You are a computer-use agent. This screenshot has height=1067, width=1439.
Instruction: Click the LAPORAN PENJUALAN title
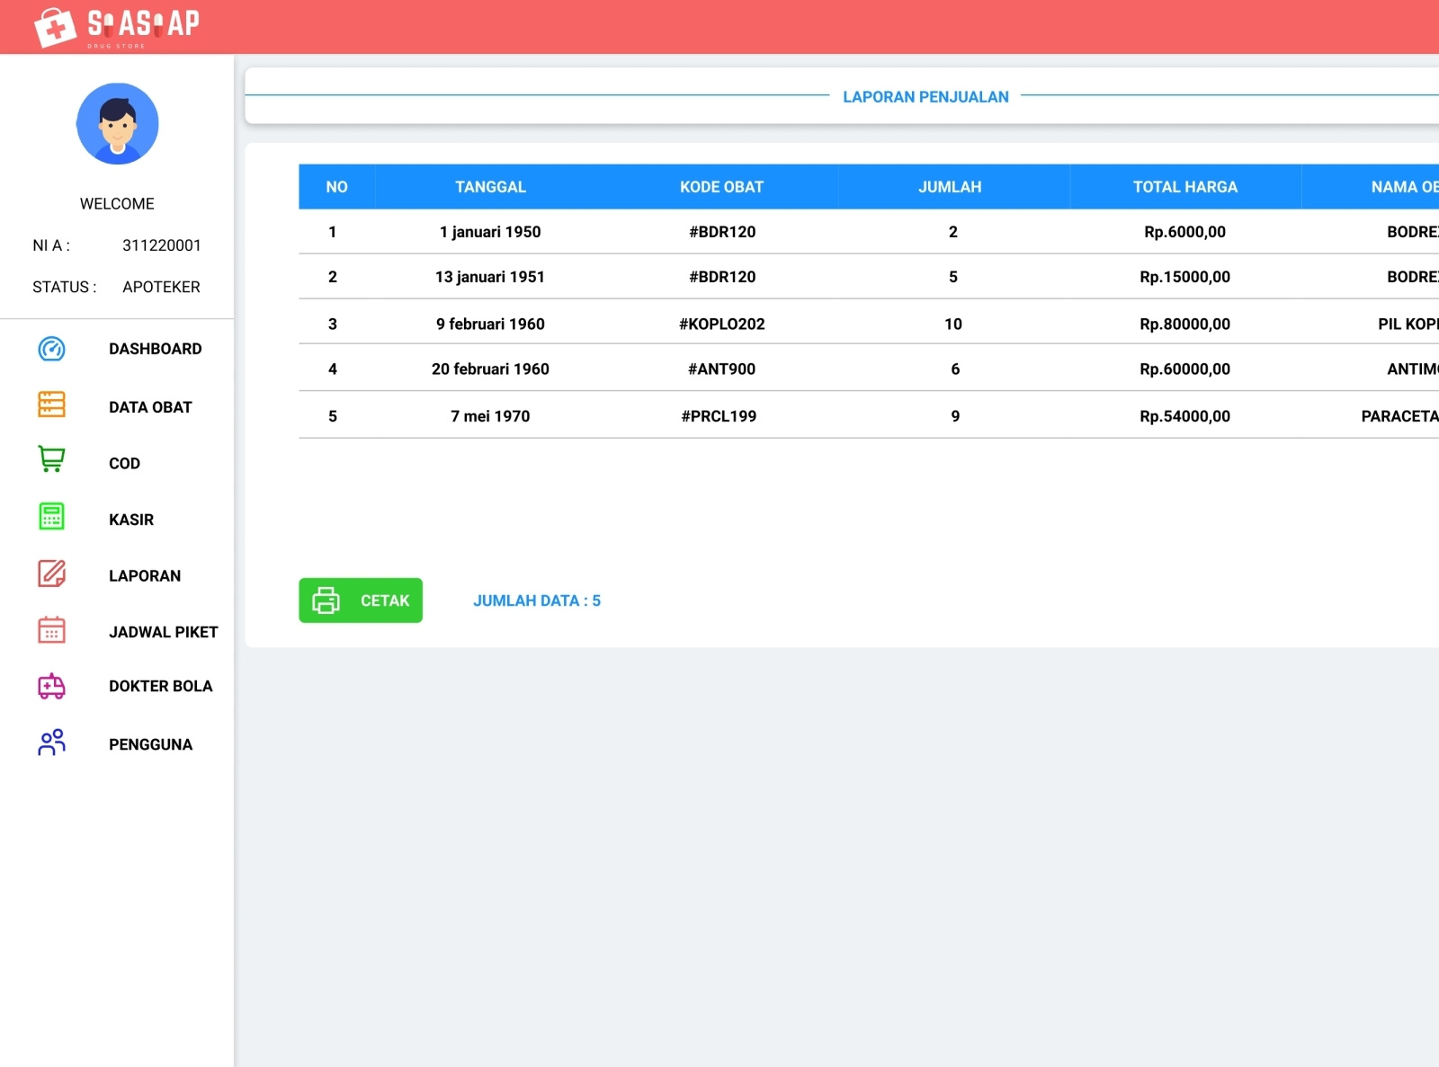tap(926, 96)
